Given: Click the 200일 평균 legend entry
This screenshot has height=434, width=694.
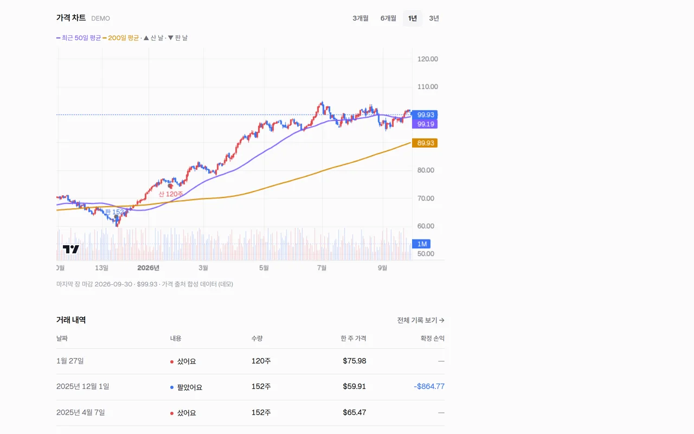Looking at the screenshot, I should 121,38.
